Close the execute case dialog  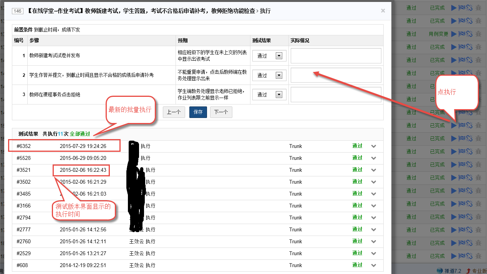point(383,11)
